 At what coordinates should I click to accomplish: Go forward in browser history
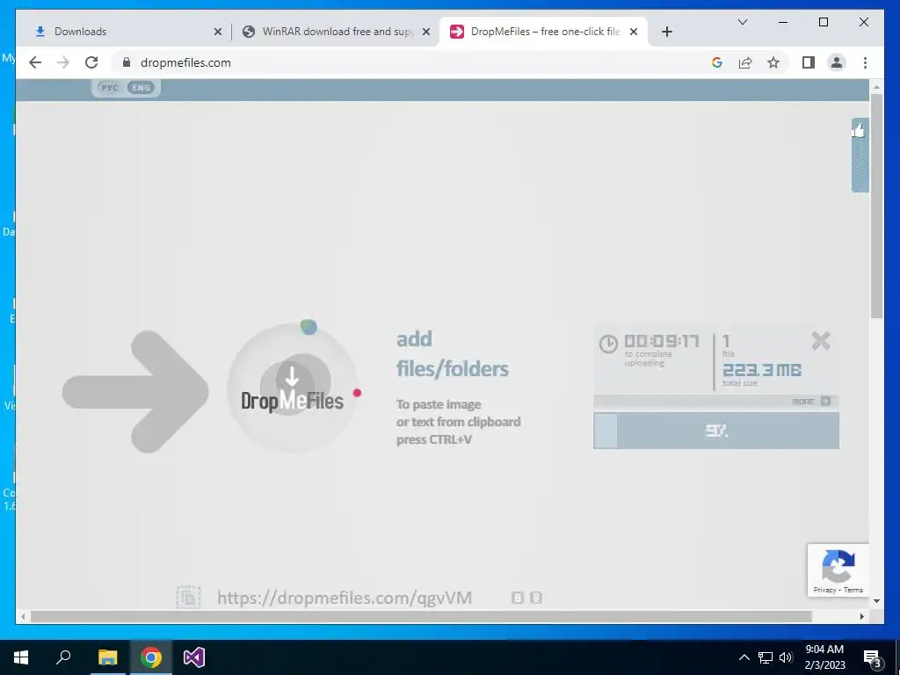click(x=63, y=62)
